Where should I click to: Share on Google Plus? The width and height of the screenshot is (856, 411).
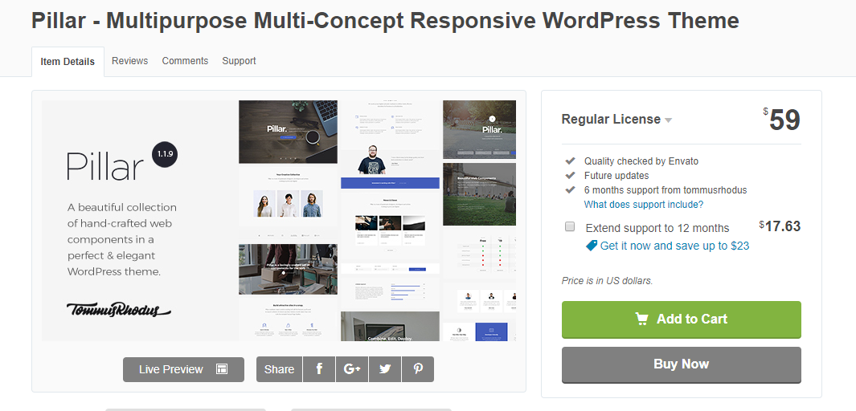pyautogui.click(x=352, y=369)
